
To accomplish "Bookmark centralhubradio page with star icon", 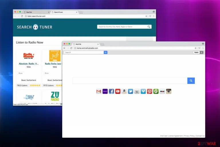I will 195,48.
